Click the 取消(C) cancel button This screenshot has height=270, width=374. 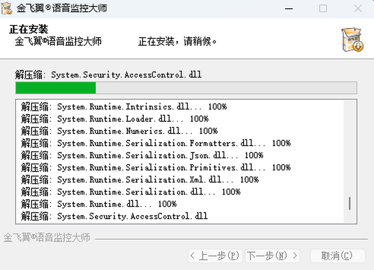[338, 256]
